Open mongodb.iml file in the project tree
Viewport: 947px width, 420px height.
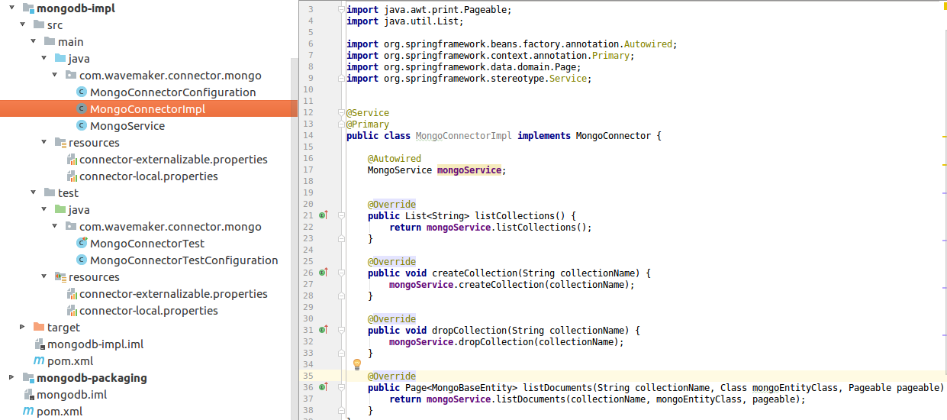click(x=71, y=395)
